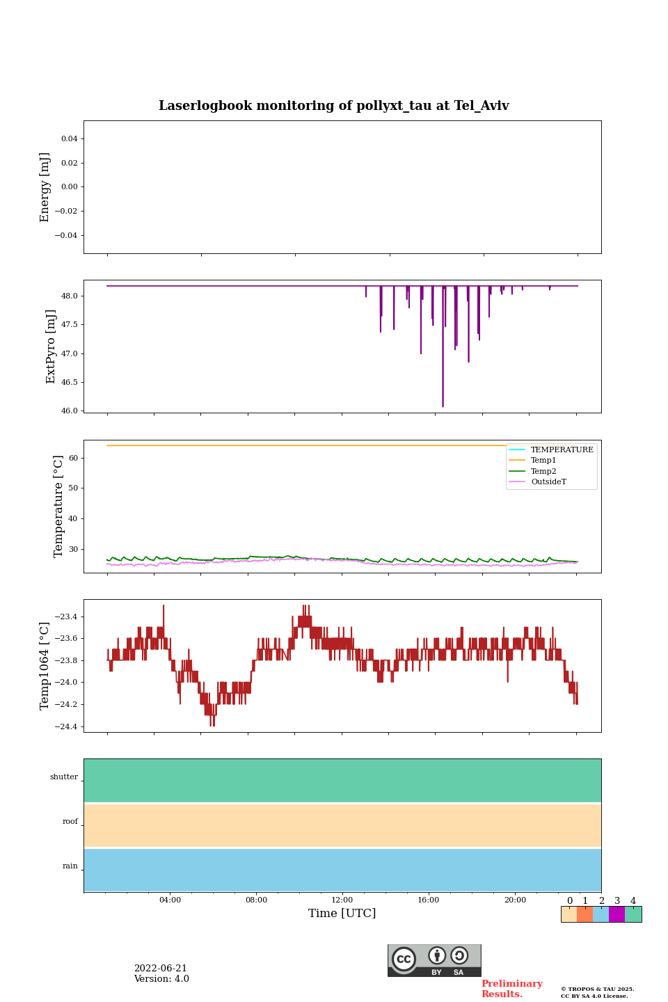Click the Temp2 legend entry
Screen dimensions: 668x1002
click(x=533, y=471)
